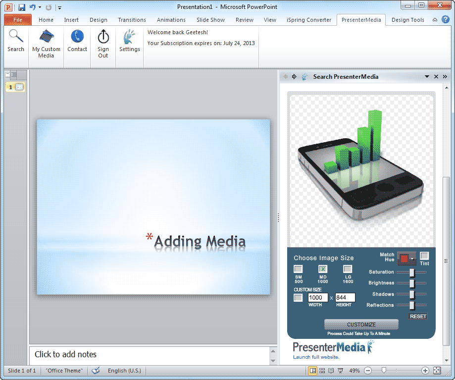Fit slide to current window
Screen dimensions: 455x380
coord(437,371)
